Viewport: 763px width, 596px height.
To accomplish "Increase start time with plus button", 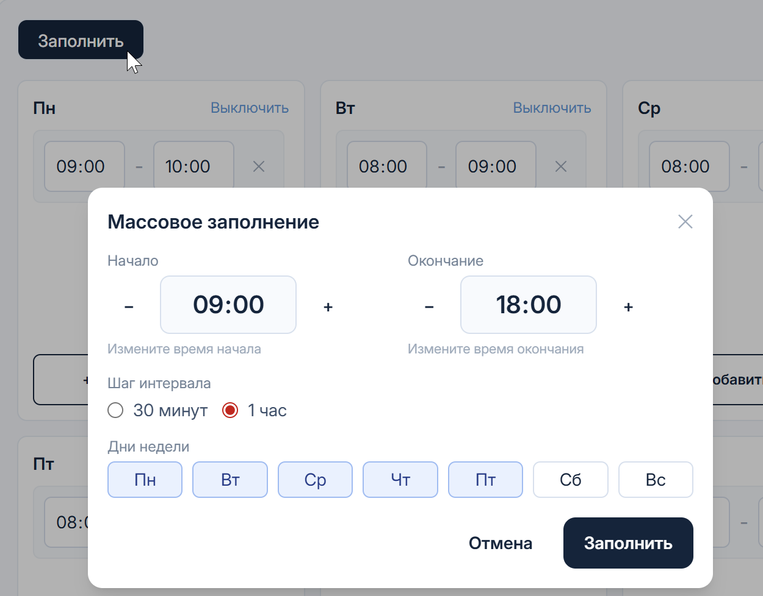I will [328, 307].
